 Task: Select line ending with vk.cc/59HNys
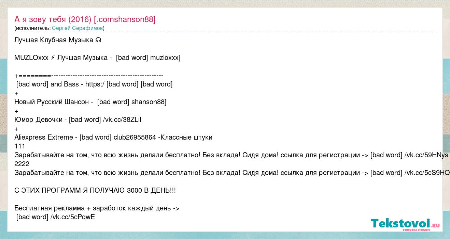(231, 155)
